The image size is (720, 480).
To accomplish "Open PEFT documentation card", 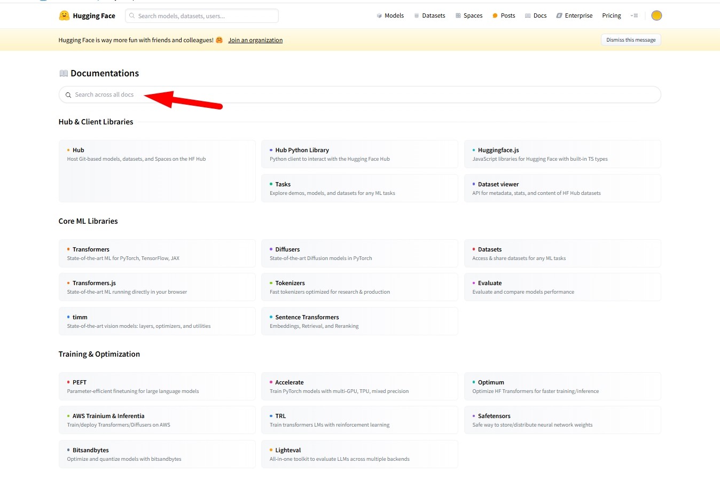I will click(x=157, y=386).
